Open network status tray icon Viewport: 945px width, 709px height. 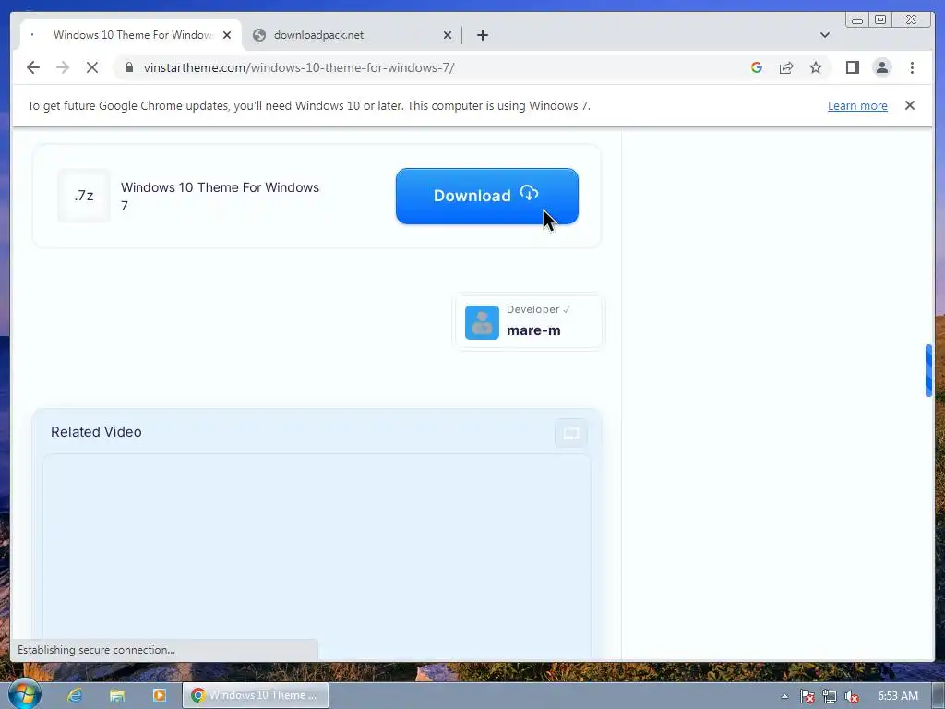(830, 696)
